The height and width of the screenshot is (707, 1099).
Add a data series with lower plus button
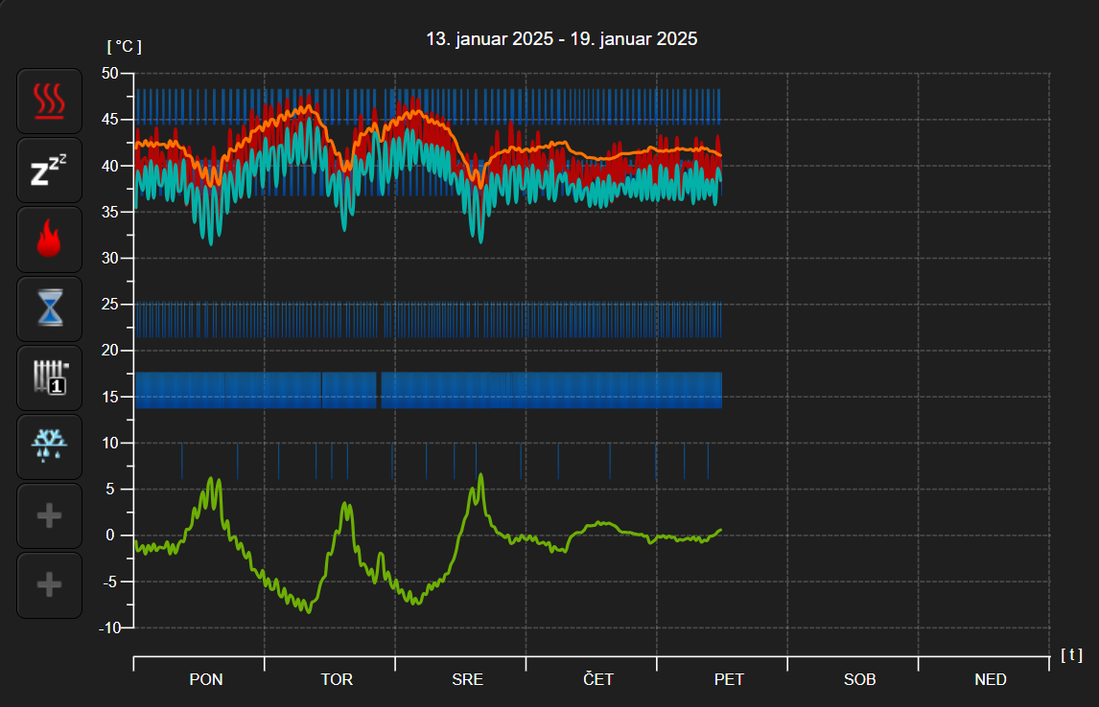coord(50,585)
